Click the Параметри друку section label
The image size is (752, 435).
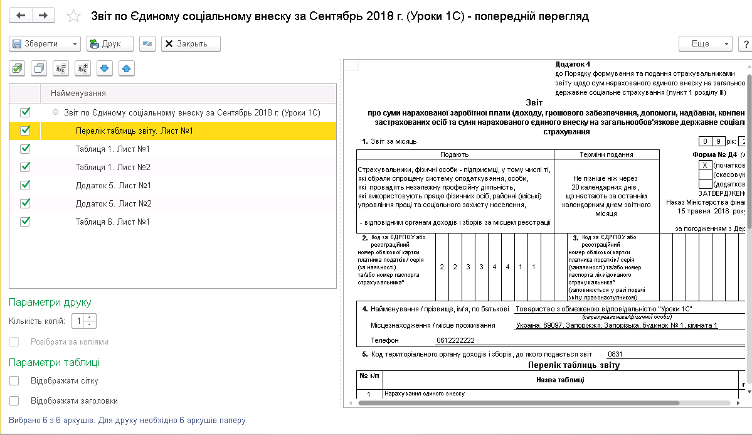tap(50, 303)
